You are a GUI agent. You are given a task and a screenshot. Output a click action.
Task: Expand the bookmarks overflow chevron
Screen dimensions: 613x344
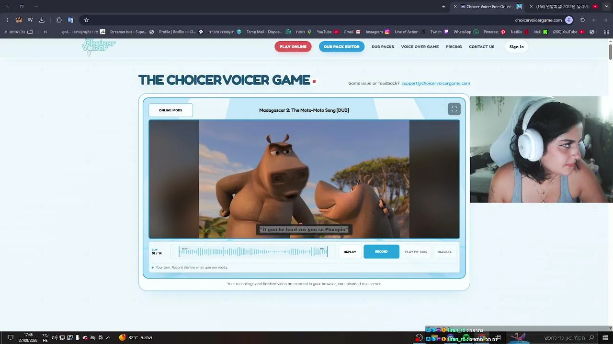click(45, 32)
